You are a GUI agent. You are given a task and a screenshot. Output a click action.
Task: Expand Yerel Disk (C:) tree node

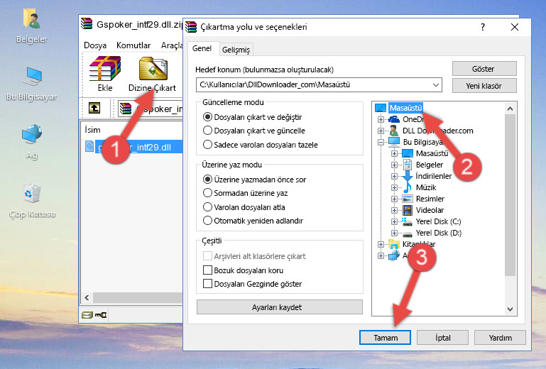(x=394, y=221)
